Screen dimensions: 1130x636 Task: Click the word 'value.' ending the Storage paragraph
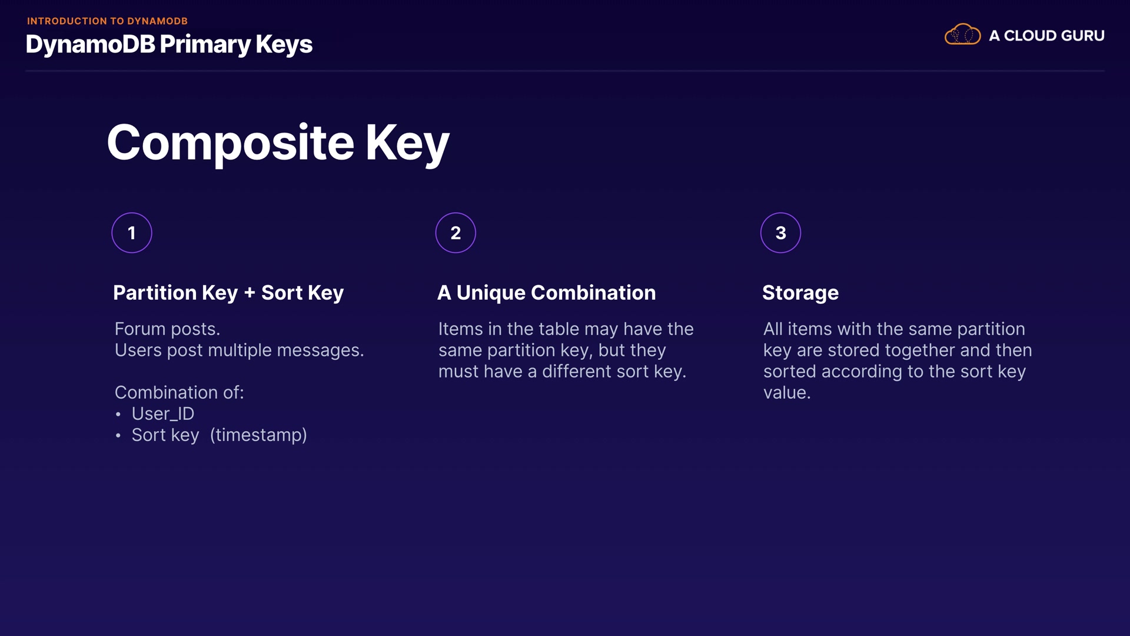[787, 392]
